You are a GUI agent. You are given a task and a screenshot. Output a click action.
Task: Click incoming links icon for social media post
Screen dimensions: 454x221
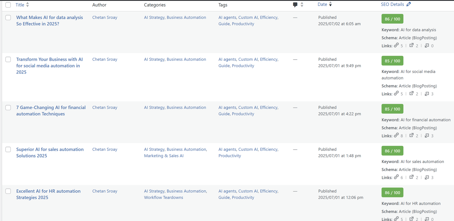[427, 93]
